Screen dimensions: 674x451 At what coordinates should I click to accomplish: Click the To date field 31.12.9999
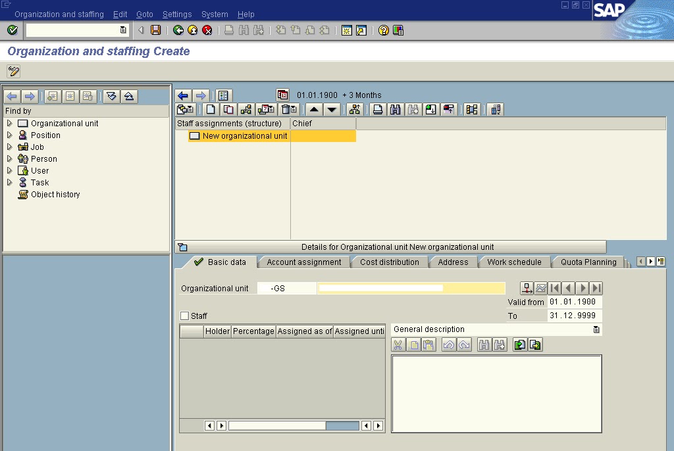click(x=575, y=316)
